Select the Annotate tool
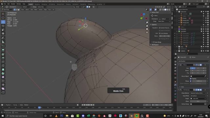The width and height of the screenshot is (210, 118). click(x=3, y=38)
